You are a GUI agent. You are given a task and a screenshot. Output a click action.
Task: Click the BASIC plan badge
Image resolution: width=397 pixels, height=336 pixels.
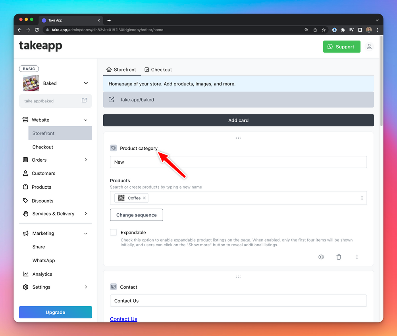click(x=29, y=69)
